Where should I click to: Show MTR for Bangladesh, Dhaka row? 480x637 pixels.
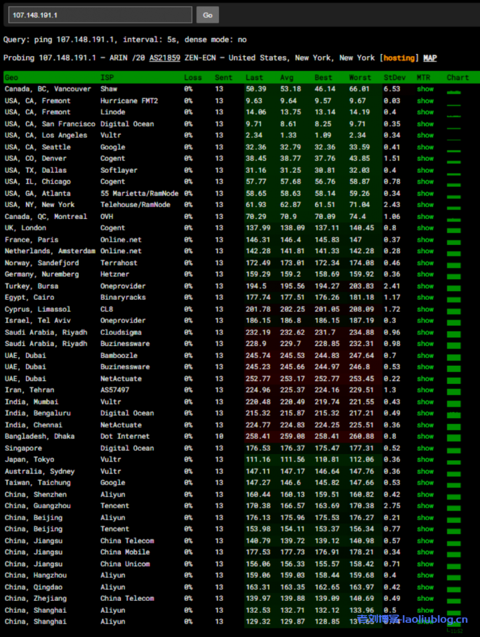tap(425, 436)
